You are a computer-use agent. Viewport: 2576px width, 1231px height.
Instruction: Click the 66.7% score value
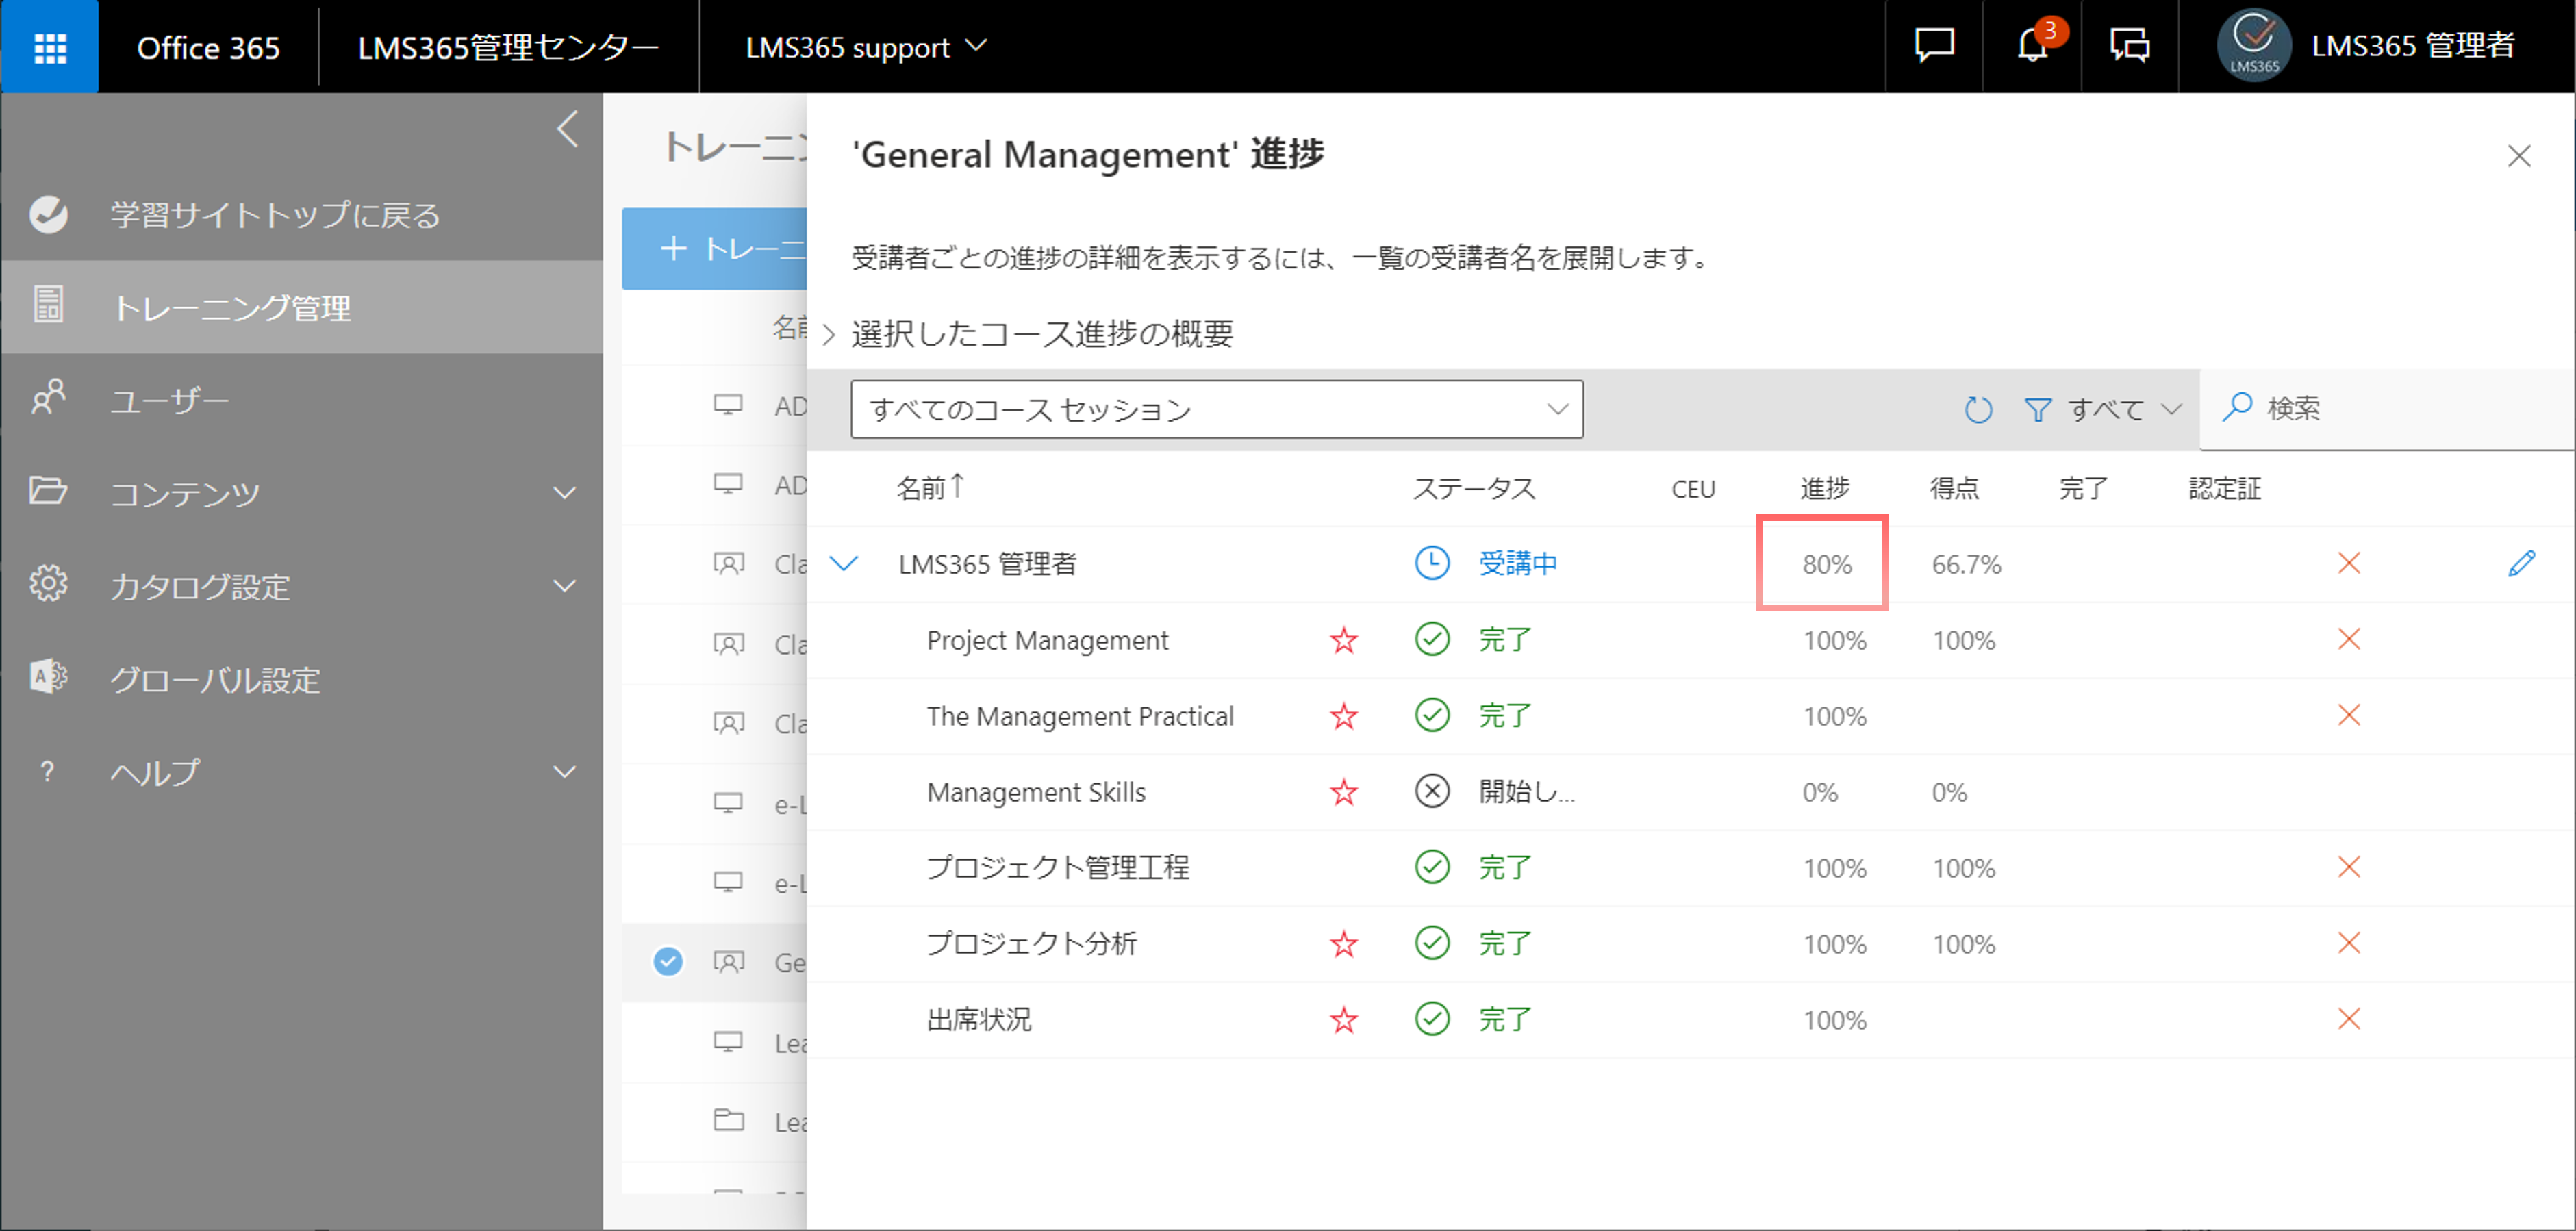click(1966, 564)
